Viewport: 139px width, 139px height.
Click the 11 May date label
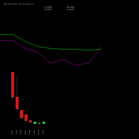[x=43, y=132]
